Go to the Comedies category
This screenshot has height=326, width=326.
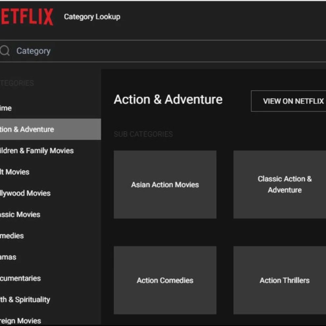12,236
